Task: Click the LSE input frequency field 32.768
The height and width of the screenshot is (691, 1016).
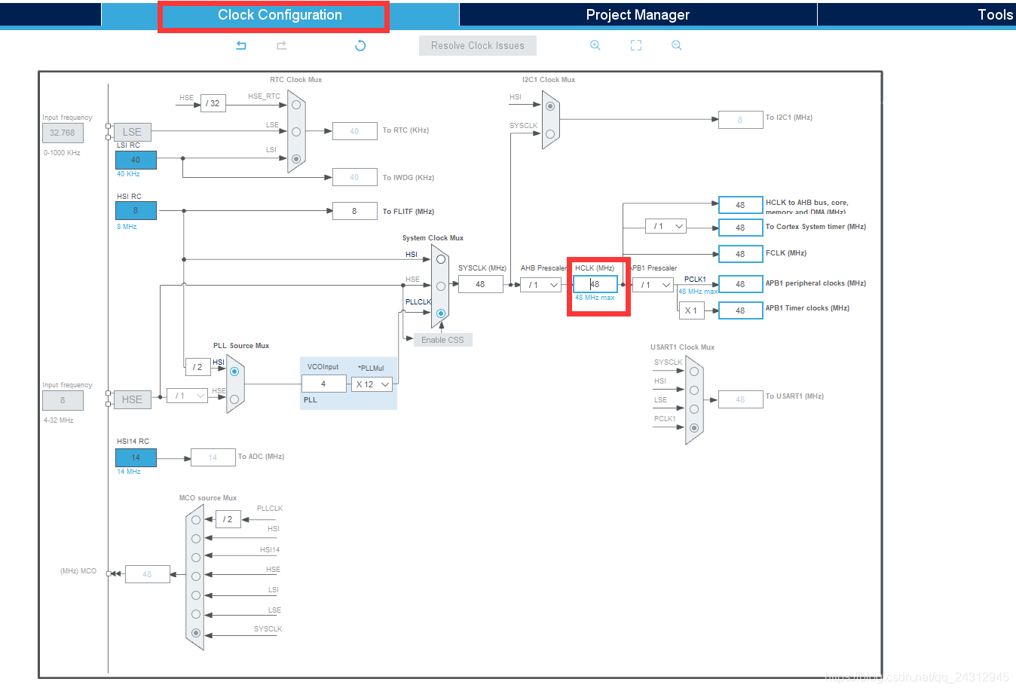Action: [63, 133]
